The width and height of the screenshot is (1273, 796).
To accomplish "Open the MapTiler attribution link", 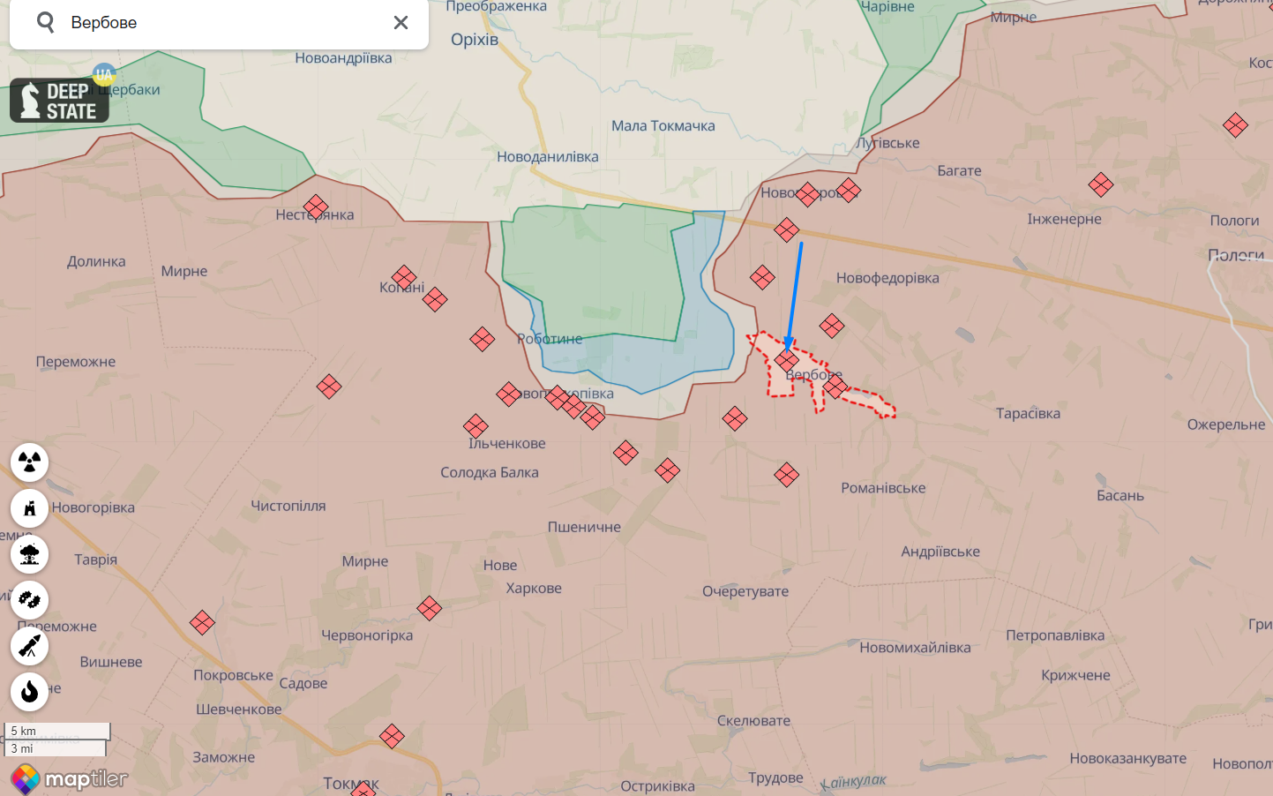I will (x=69, y=778).
